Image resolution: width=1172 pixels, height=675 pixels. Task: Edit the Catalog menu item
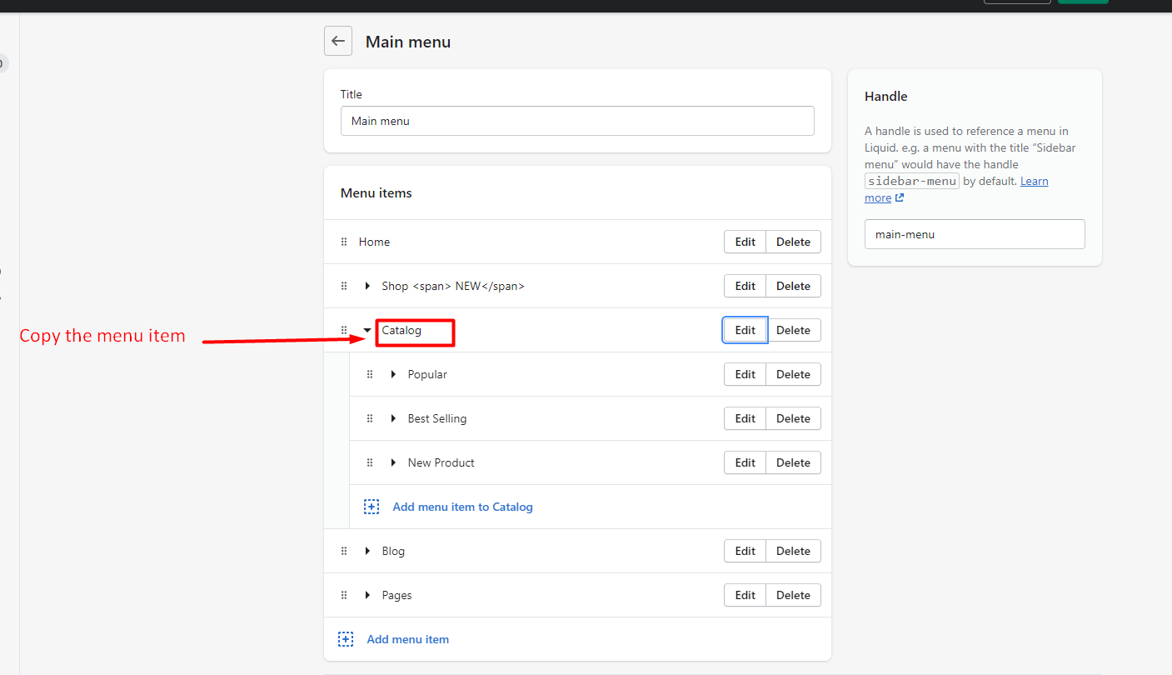744,330
